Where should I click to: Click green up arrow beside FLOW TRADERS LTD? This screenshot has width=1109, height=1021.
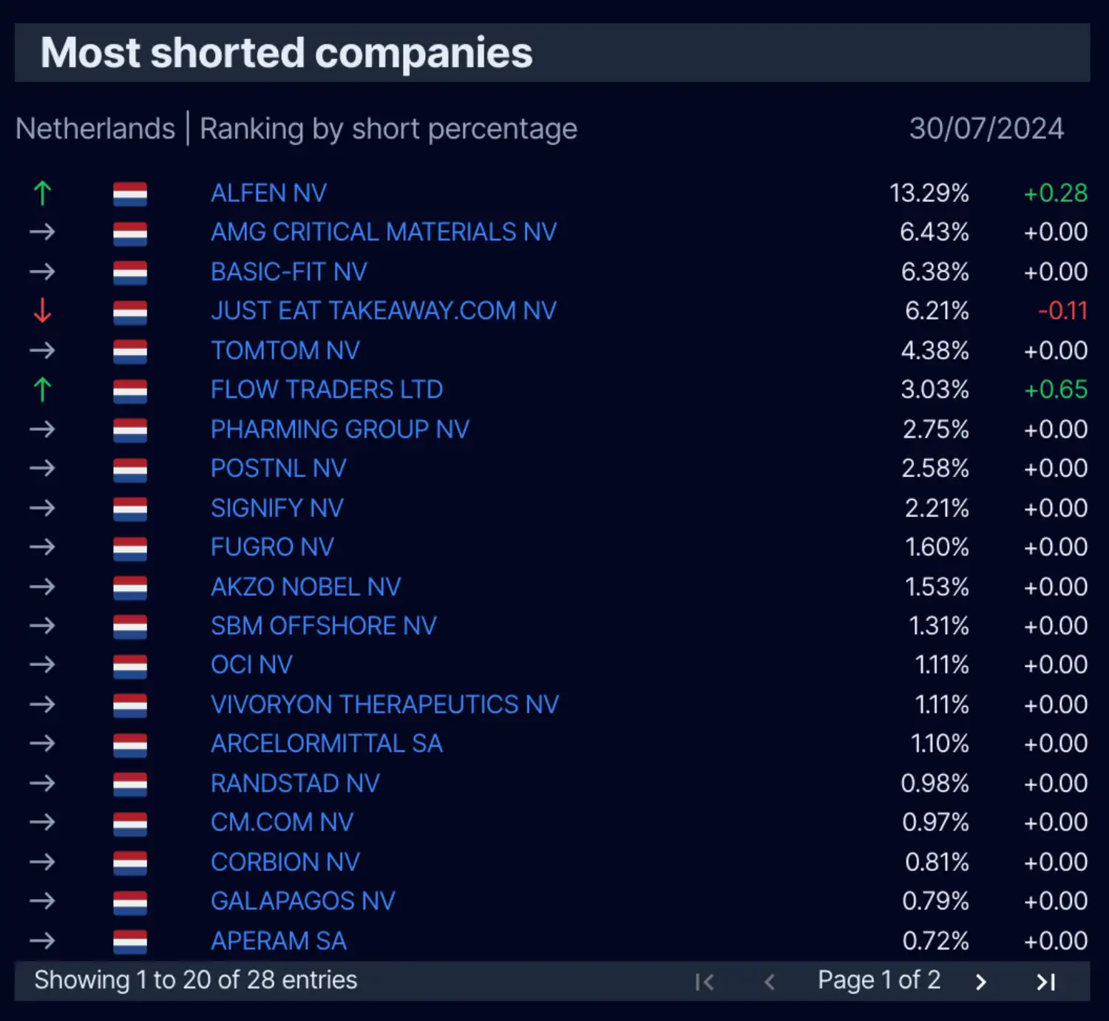pos(42,390)
